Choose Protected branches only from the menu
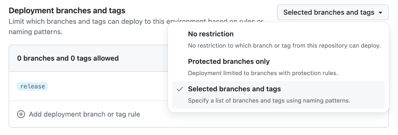 point(278,67)
